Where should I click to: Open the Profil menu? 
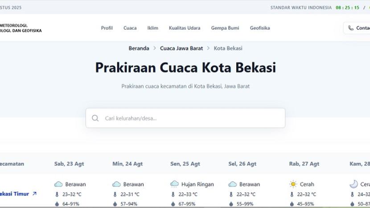pos(107,28)
